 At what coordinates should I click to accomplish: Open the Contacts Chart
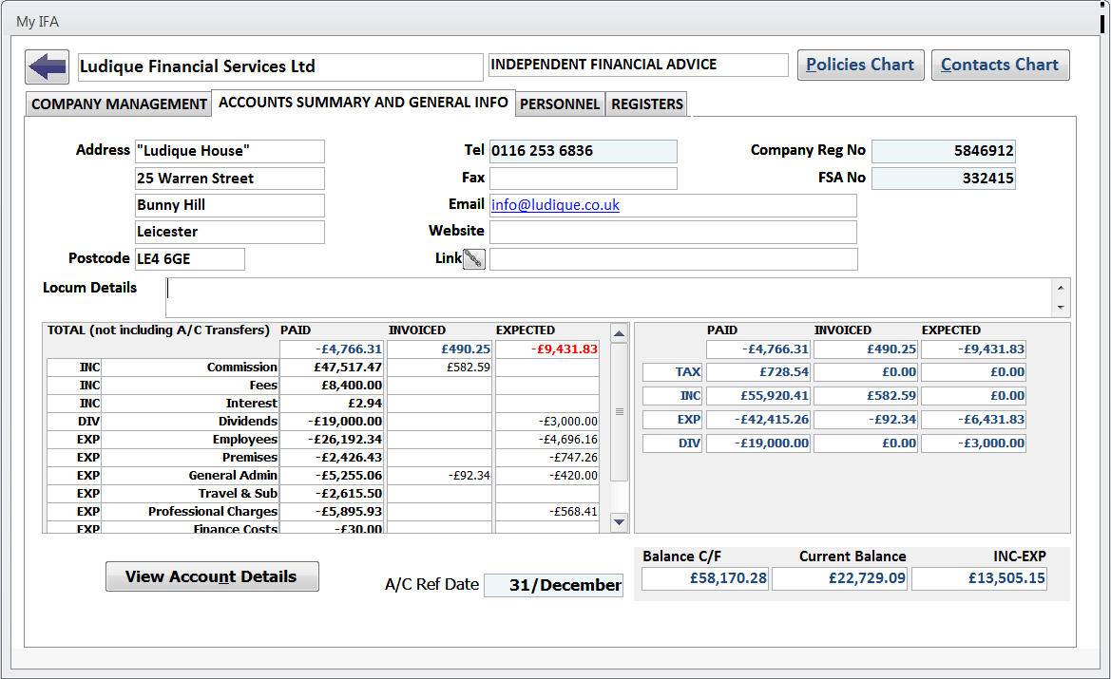(x=999, y=66)
